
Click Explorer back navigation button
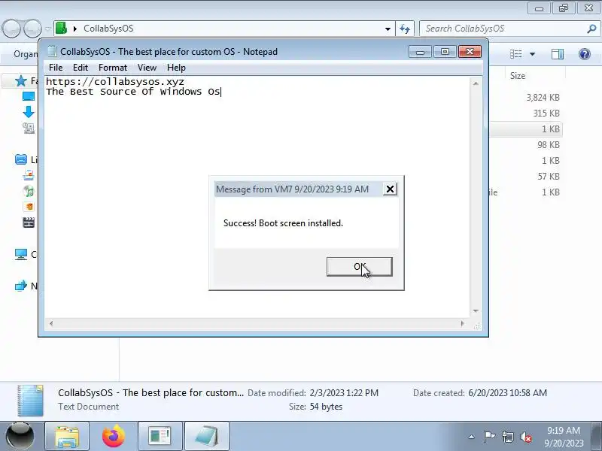[x=11, y=29]
